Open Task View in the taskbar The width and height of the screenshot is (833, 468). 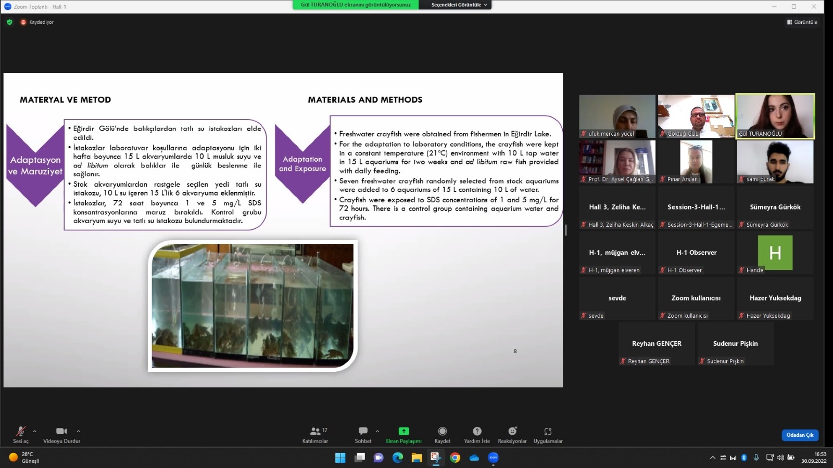point(359,458)
